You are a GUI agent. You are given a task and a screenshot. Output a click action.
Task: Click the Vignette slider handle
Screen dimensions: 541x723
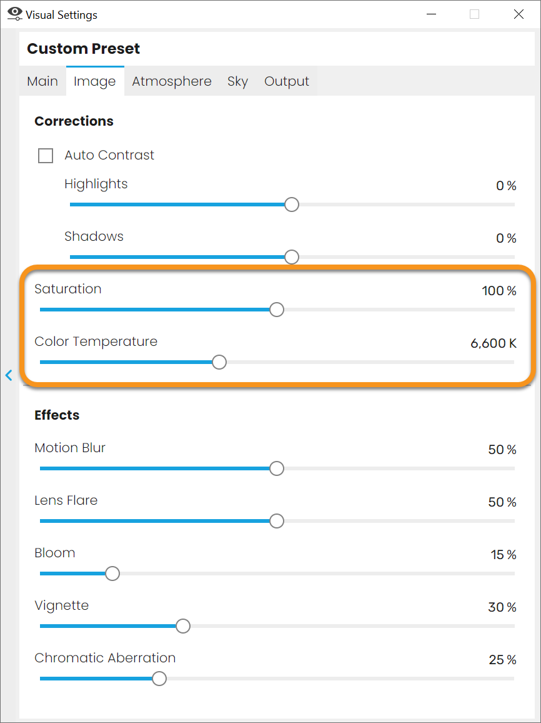pyautogui.click(x=183, y=626)
